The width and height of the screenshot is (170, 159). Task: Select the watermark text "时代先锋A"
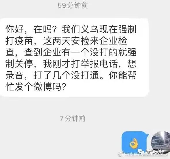[x=155, y=152]
